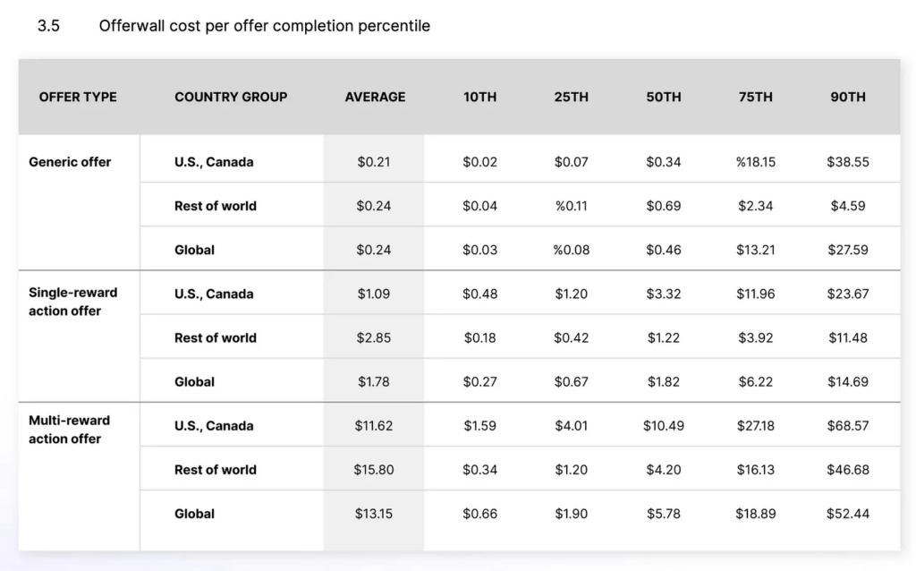Select the $0.21 average cell

click(374, 162)
